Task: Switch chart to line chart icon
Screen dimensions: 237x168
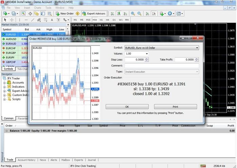Action: pos(125,14)
